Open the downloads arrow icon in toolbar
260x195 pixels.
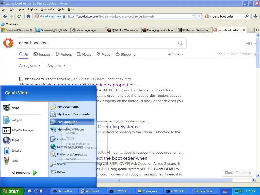pos(255,16)
